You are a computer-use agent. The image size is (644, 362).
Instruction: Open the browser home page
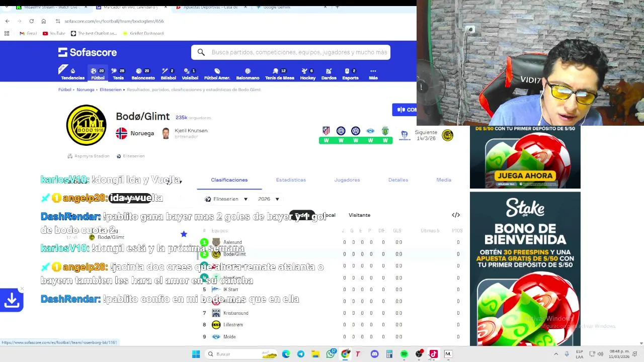point(43,21)
